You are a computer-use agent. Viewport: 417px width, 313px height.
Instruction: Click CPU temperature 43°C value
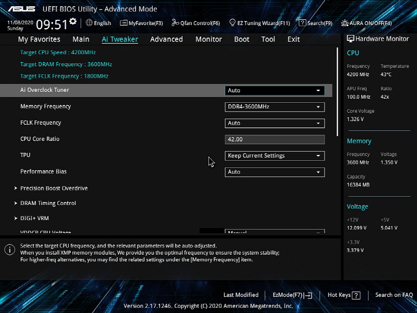pyautogui.click(x=386, y=75)
